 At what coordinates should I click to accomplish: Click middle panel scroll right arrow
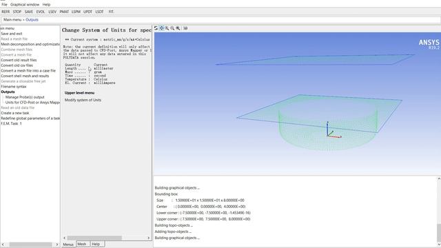(x=149, y=238)
